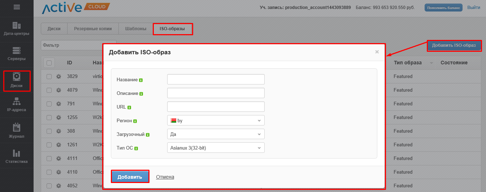Click the Отмена link
This screenshot has width=486, height=192.
tap(165, 177)
